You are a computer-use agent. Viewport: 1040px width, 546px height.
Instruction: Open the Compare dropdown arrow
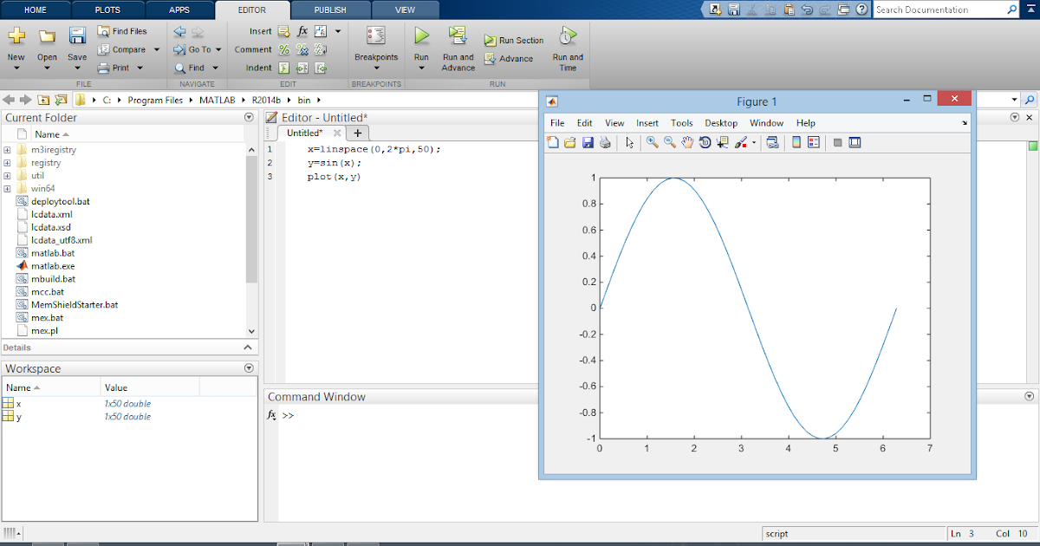tap(157, 49)
